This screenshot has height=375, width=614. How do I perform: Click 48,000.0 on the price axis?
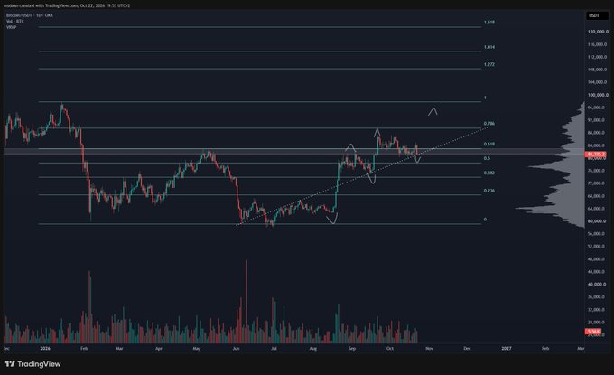tap(597, 259)
